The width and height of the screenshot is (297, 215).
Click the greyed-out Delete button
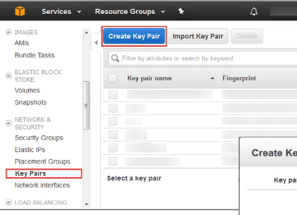(247, 36)
